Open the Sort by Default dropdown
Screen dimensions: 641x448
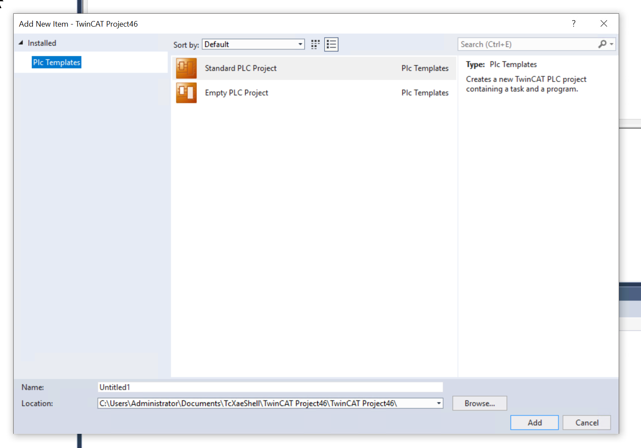coord(253,44)
